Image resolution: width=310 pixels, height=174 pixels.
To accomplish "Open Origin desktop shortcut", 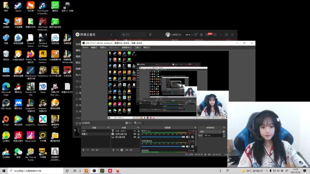I will pyautogui.click(x=6, y=121).
